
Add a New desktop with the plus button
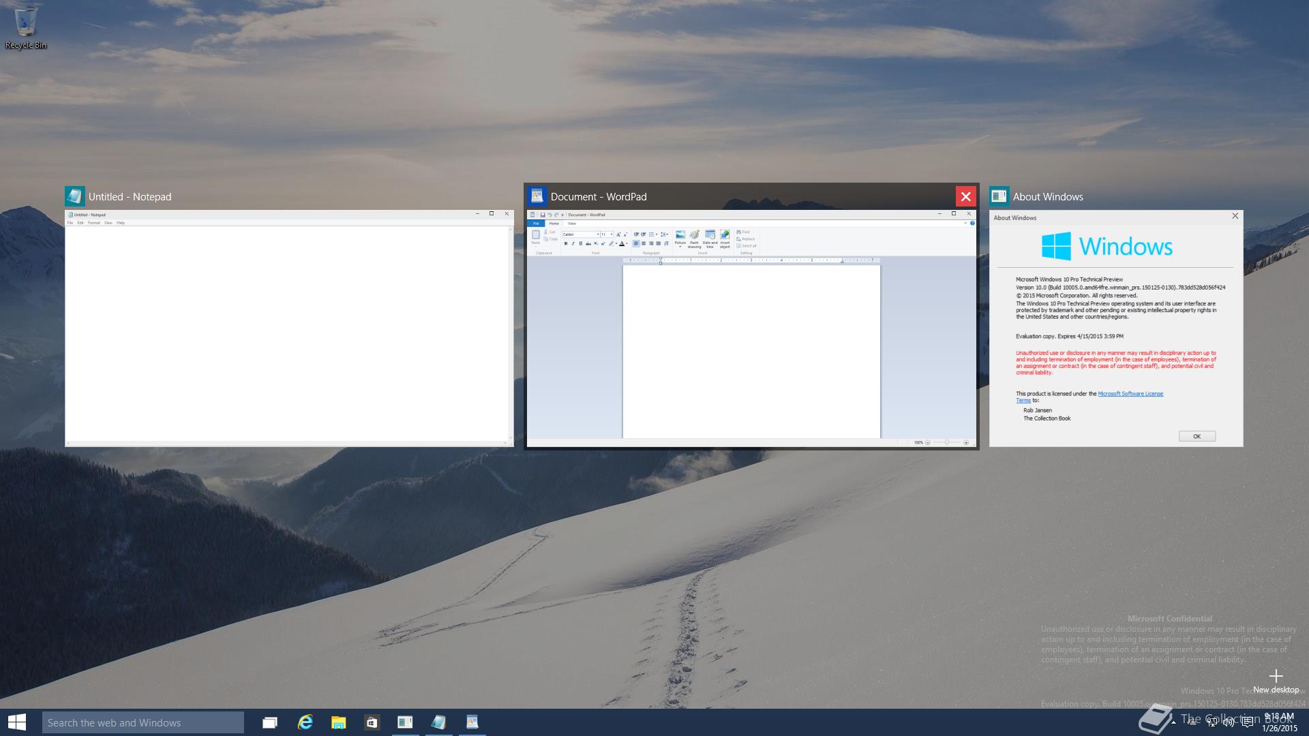[x=1276, y=680]
